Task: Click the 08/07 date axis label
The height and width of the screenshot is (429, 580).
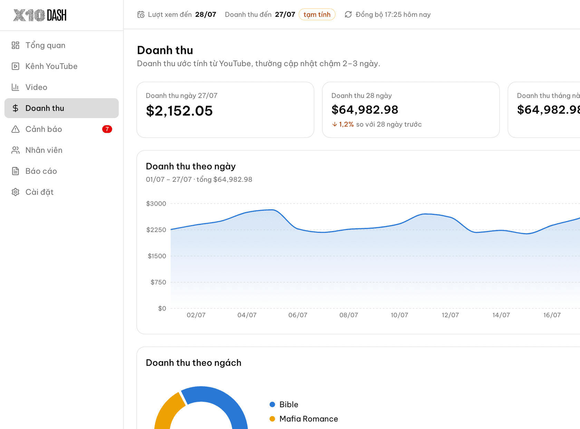Action: 349,315
